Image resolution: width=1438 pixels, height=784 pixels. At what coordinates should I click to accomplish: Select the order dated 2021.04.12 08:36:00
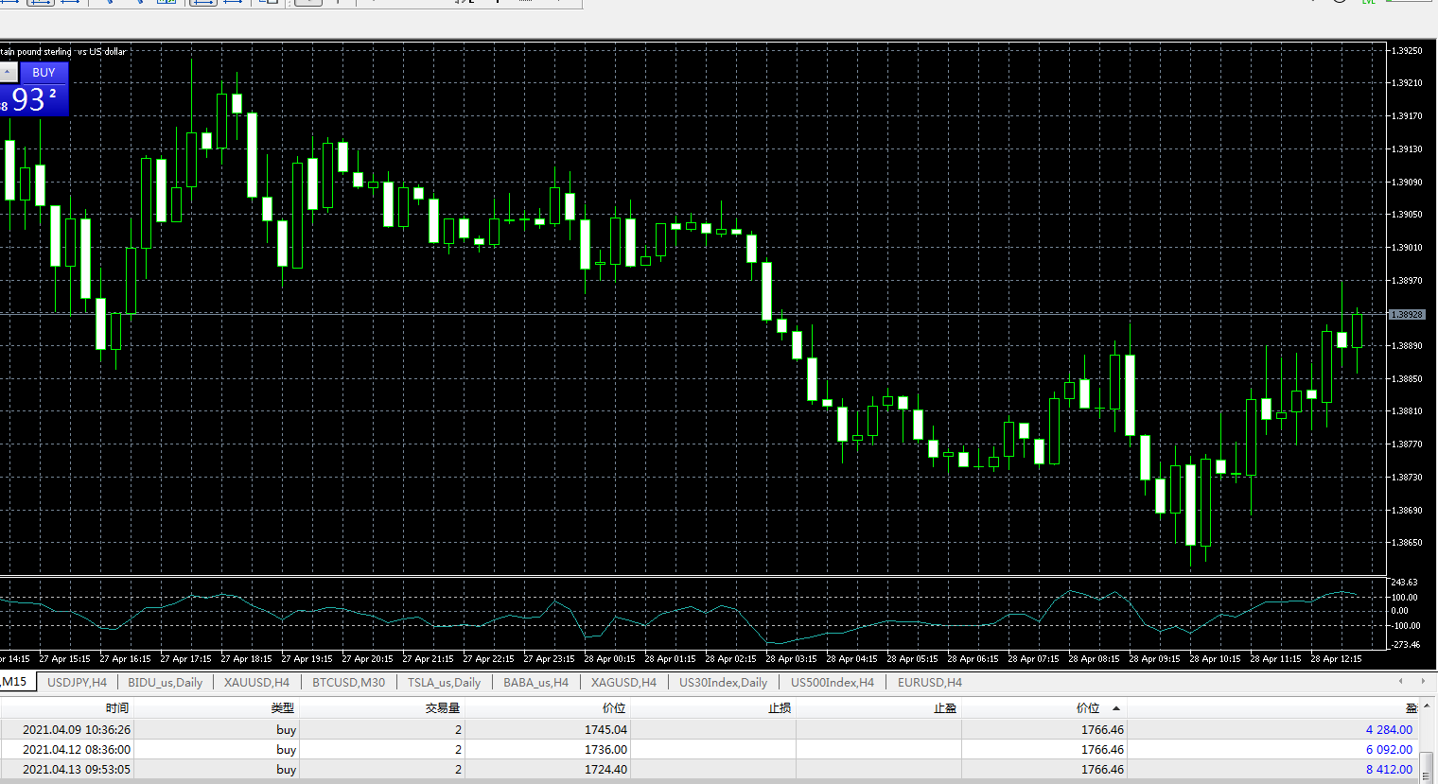tap(710, 749)
